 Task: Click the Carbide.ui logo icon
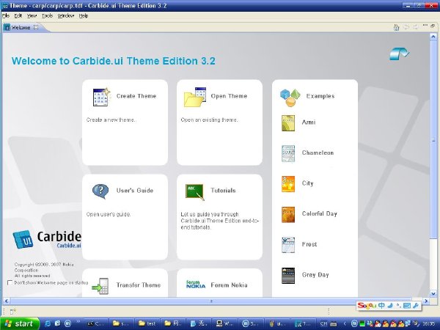[23, 239]
